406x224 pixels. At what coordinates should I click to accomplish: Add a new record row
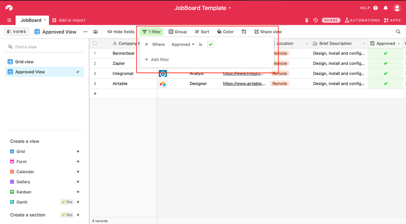[95, 94]
